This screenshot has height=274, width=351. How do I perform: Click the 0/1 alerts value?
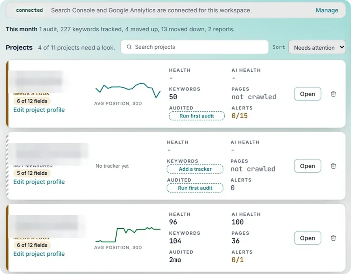238,260
